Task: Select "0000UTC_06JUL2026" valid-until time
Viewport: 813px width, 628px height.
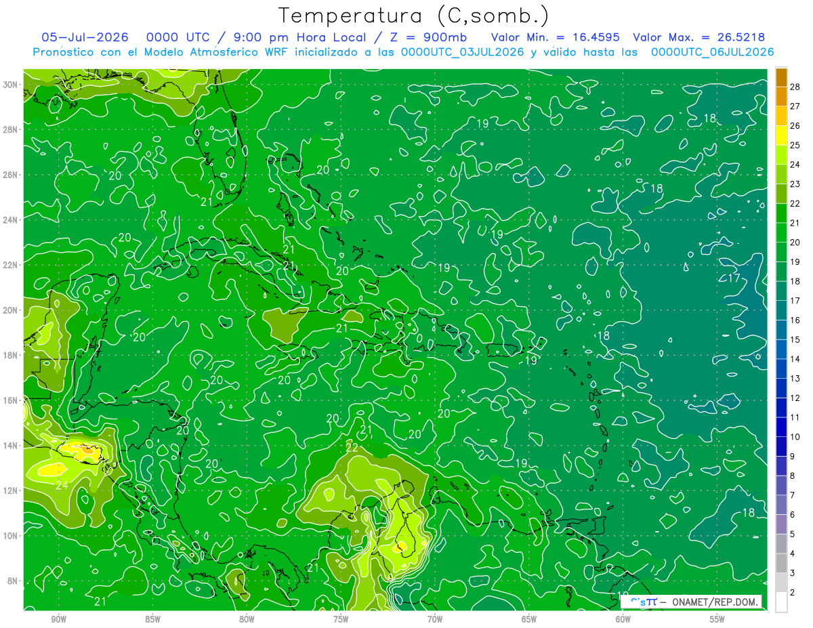Action: coord(713,52)
